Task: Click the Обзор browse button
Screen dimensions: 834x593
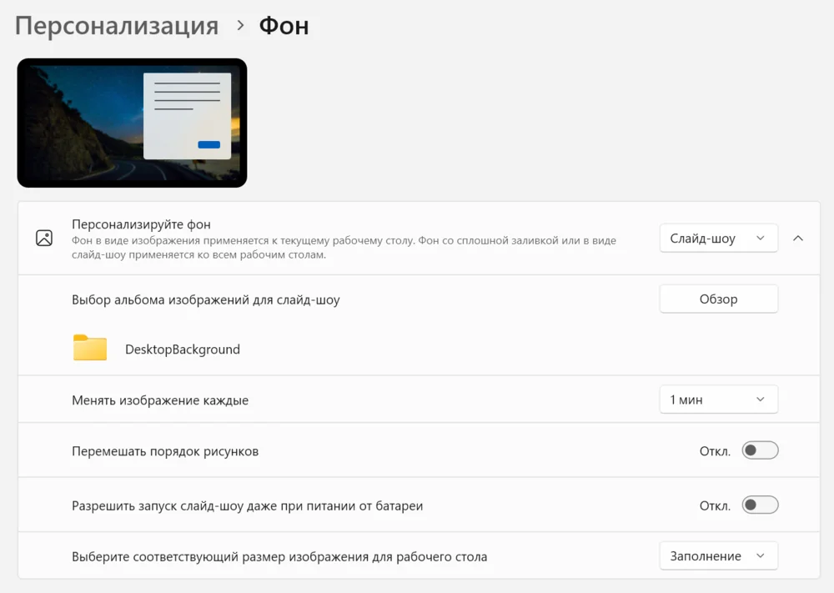Action: [x=719, y=299]
